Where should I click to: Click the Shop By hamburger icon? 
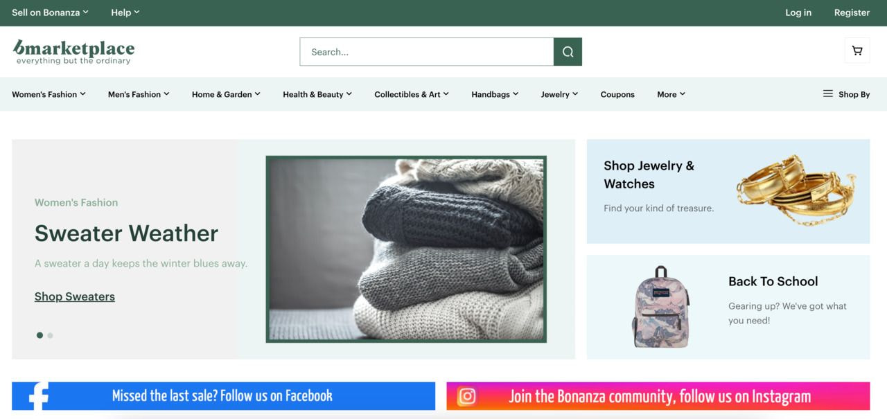pos(827,93)
